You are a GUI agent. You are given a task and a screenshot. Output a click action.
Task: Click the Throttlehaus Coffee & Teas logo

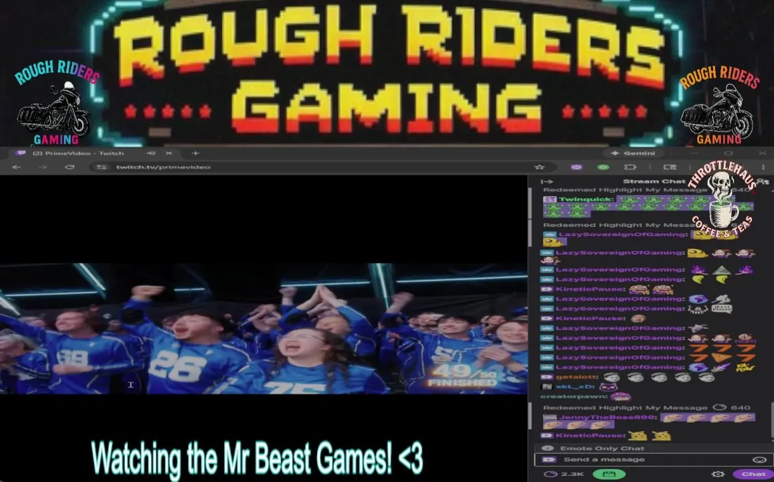[722, 200]
